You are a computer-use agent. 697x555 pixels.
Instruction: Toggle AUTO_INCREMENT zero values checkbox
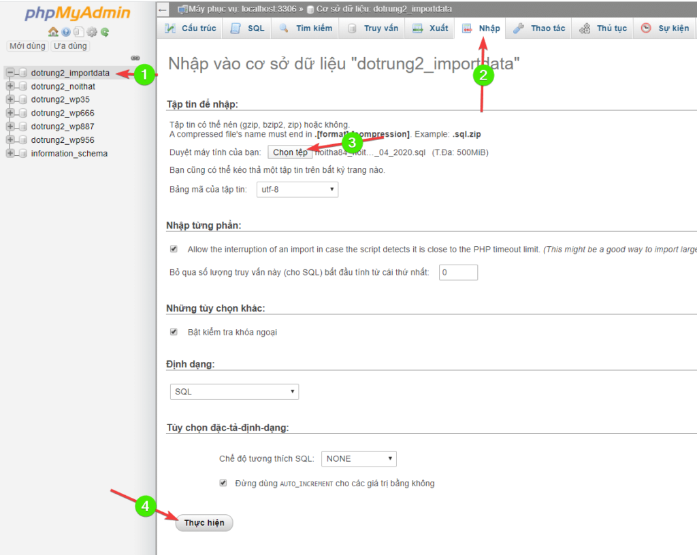(x=223, y=483)
